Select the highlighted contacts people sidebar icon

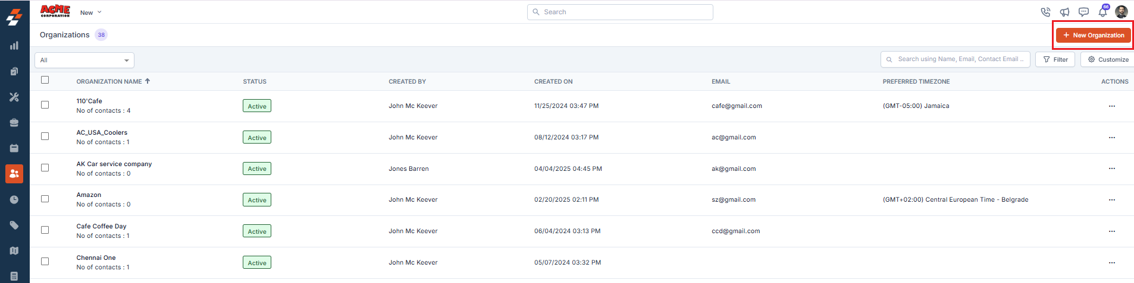click(x=14, y=174)
